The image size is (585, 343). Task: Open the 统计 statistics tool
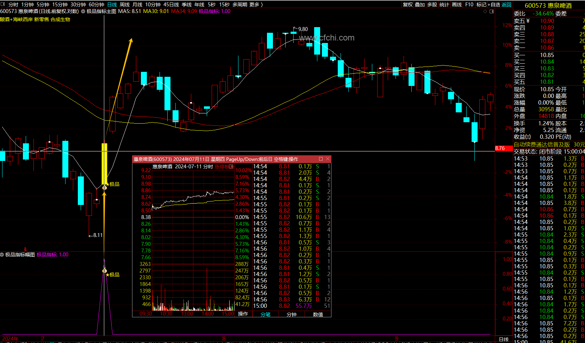tap(444, 5)
